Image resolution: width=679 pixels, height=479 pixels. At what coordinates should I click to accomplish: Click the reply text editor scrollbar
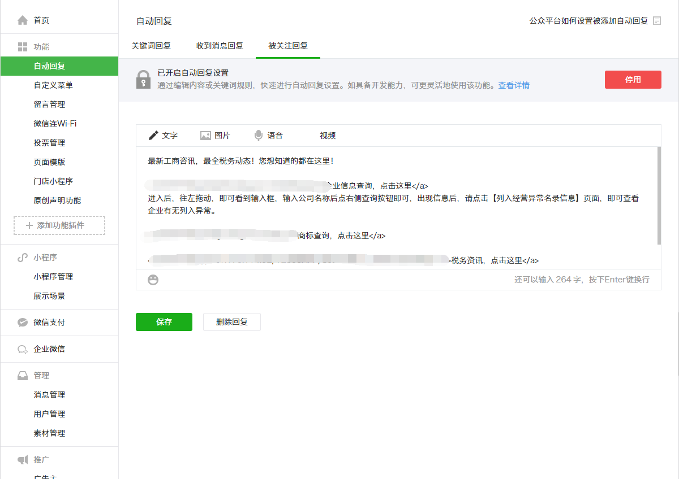[659, 195]
